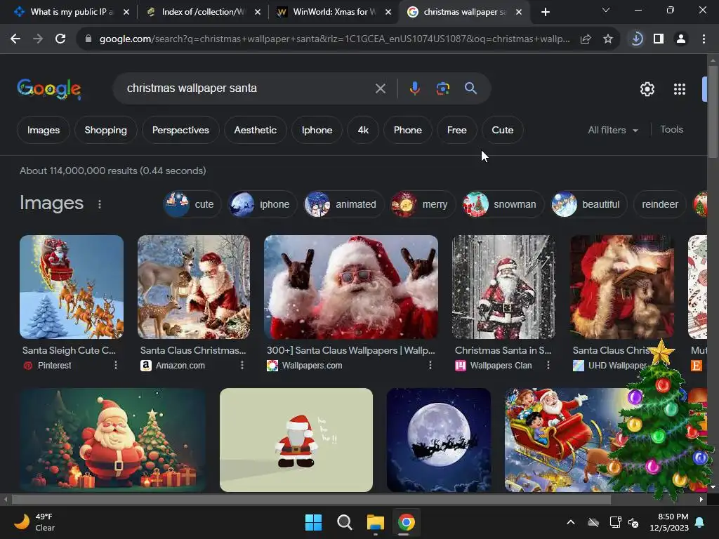Screen dimensions: 719x539
Task: Close the 'christmas wallpaper' tab
Action: click(x=519, y=12)
